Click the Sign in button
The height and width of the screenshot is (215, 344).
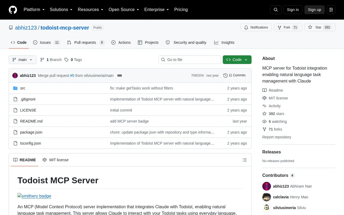pos(293,10)
